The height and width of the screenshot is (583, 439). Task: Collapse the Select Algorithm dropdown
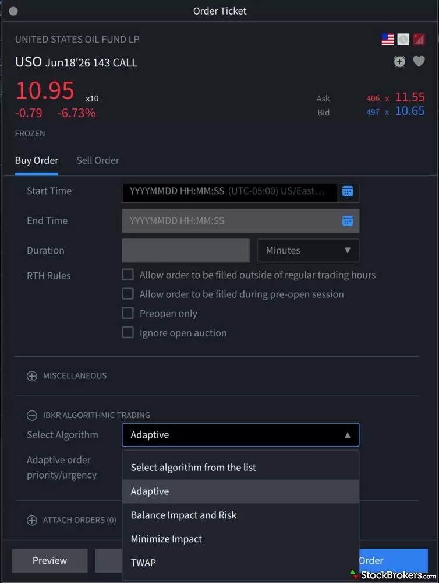coord(240,435)
